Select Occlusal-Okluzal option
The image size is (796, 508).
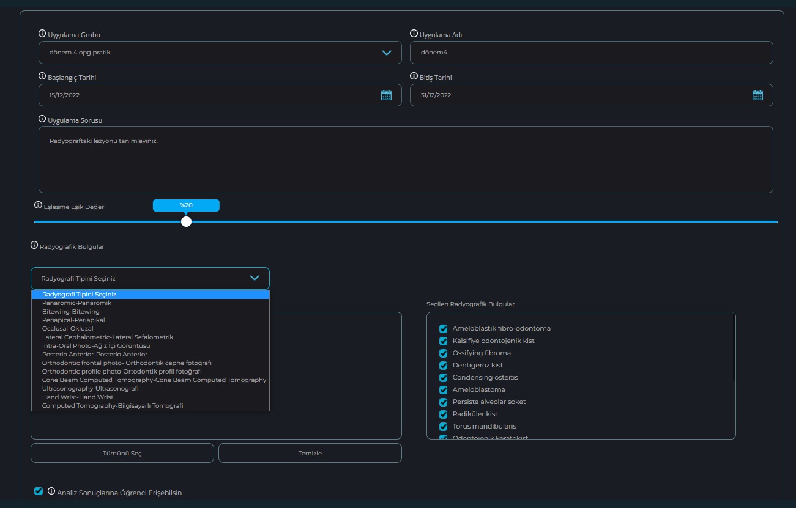point(151,328)
